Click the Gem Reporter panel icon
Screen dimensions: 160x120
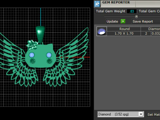[x=97, y=4]
